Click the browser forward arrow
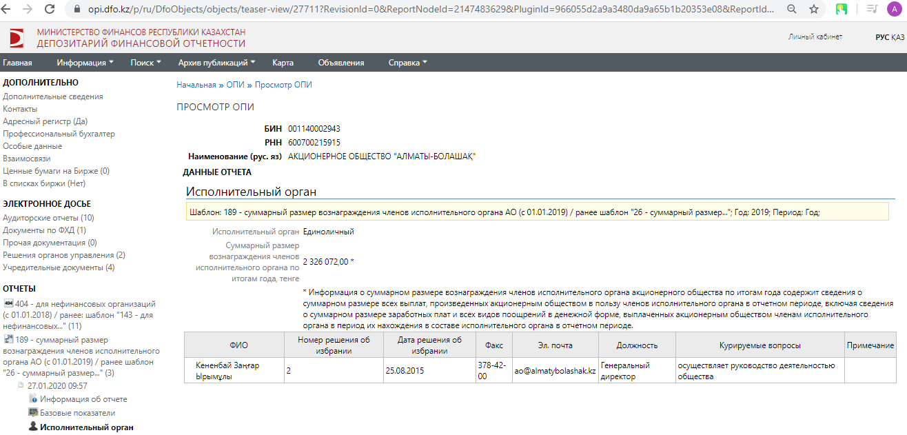This screenshot has width=907, height=435. point(28,10)
